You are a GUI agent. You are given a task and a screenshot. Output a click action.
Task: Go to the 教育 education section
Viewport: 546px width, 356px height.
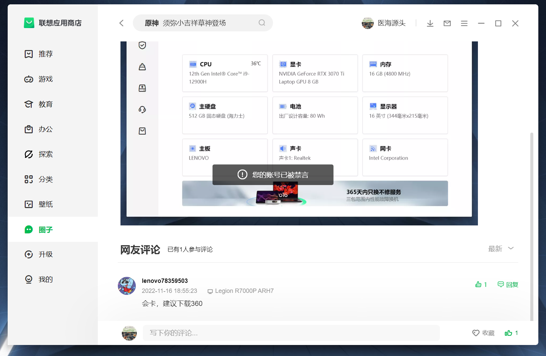(53, 104)
